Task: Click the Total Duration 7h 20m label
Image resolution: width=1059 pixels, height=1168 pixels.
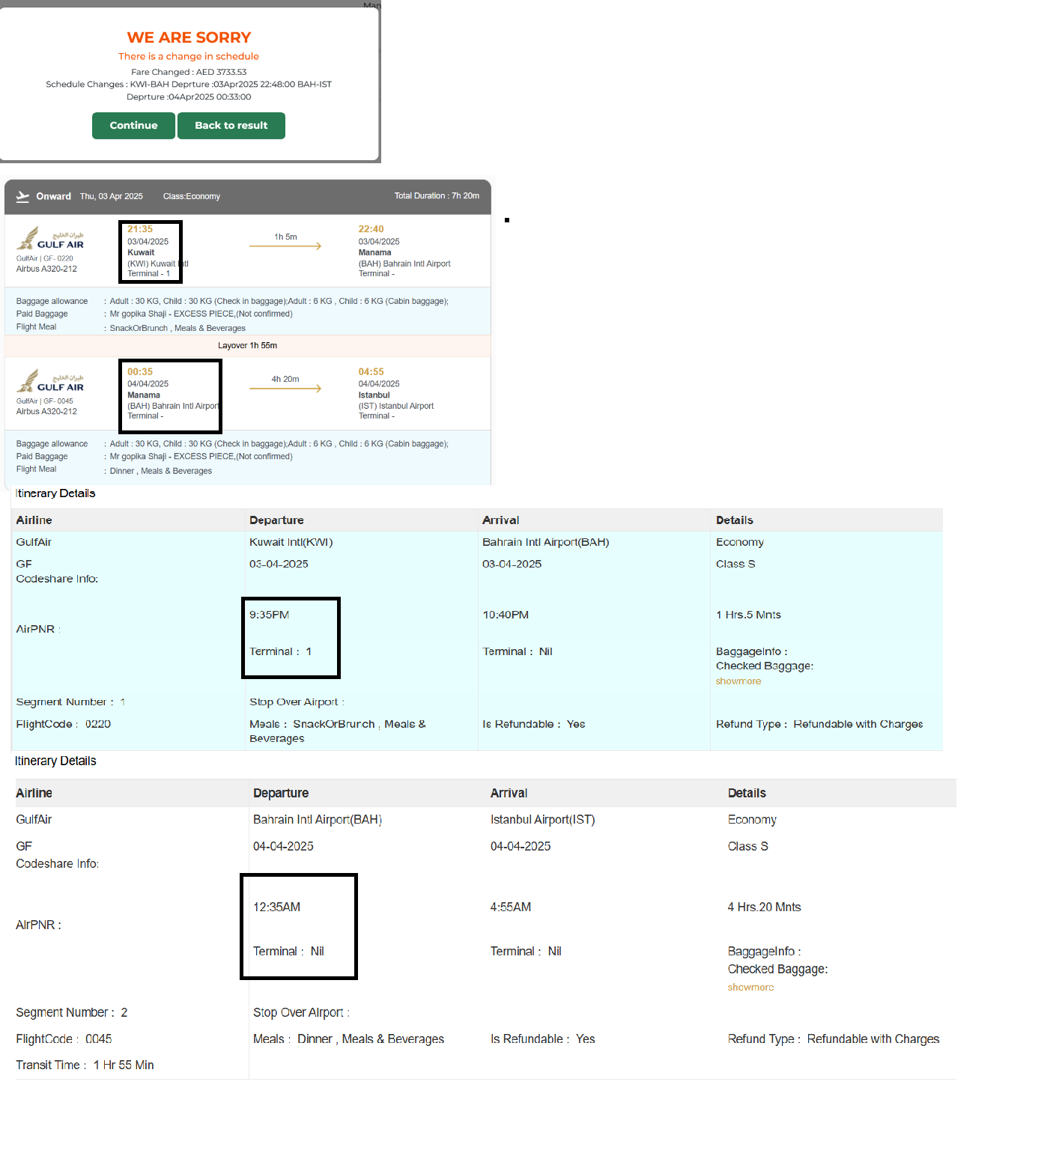Action: coord(437,196)
